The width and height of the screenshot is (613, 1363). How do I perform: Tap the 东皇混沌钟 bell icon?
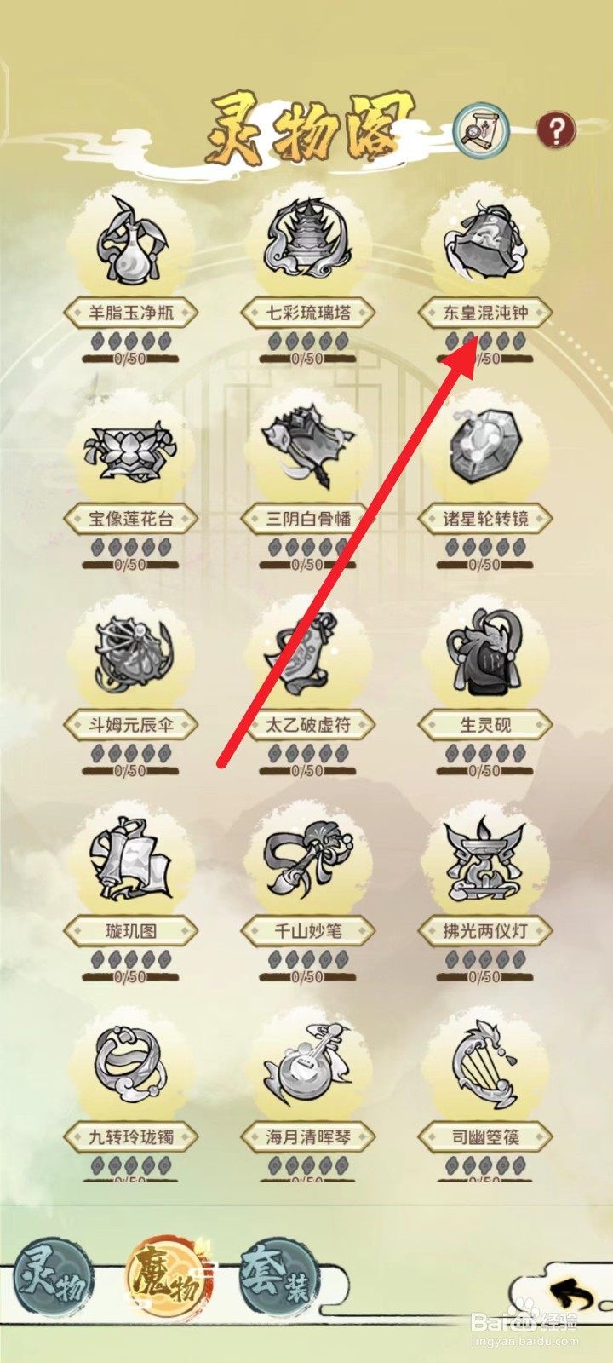point(484,241)
